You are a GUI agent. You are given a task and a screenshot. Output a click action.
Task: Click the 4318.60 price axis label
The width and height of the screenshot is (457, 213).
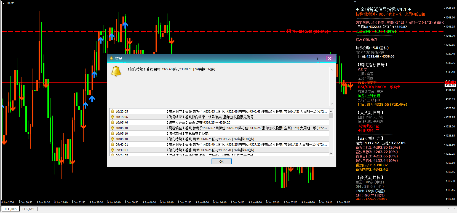coord(450,163)
